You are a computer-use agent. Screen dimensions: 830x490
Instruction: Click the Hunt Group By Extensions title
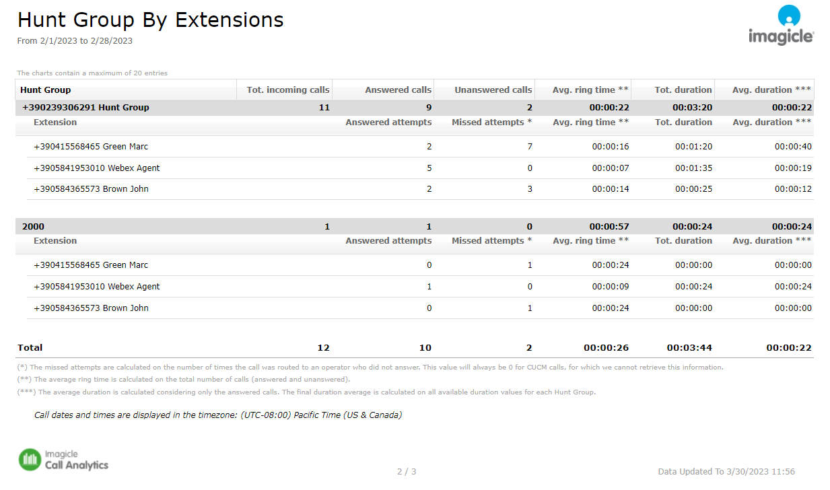pyautogui.click(x=151, y=20)
